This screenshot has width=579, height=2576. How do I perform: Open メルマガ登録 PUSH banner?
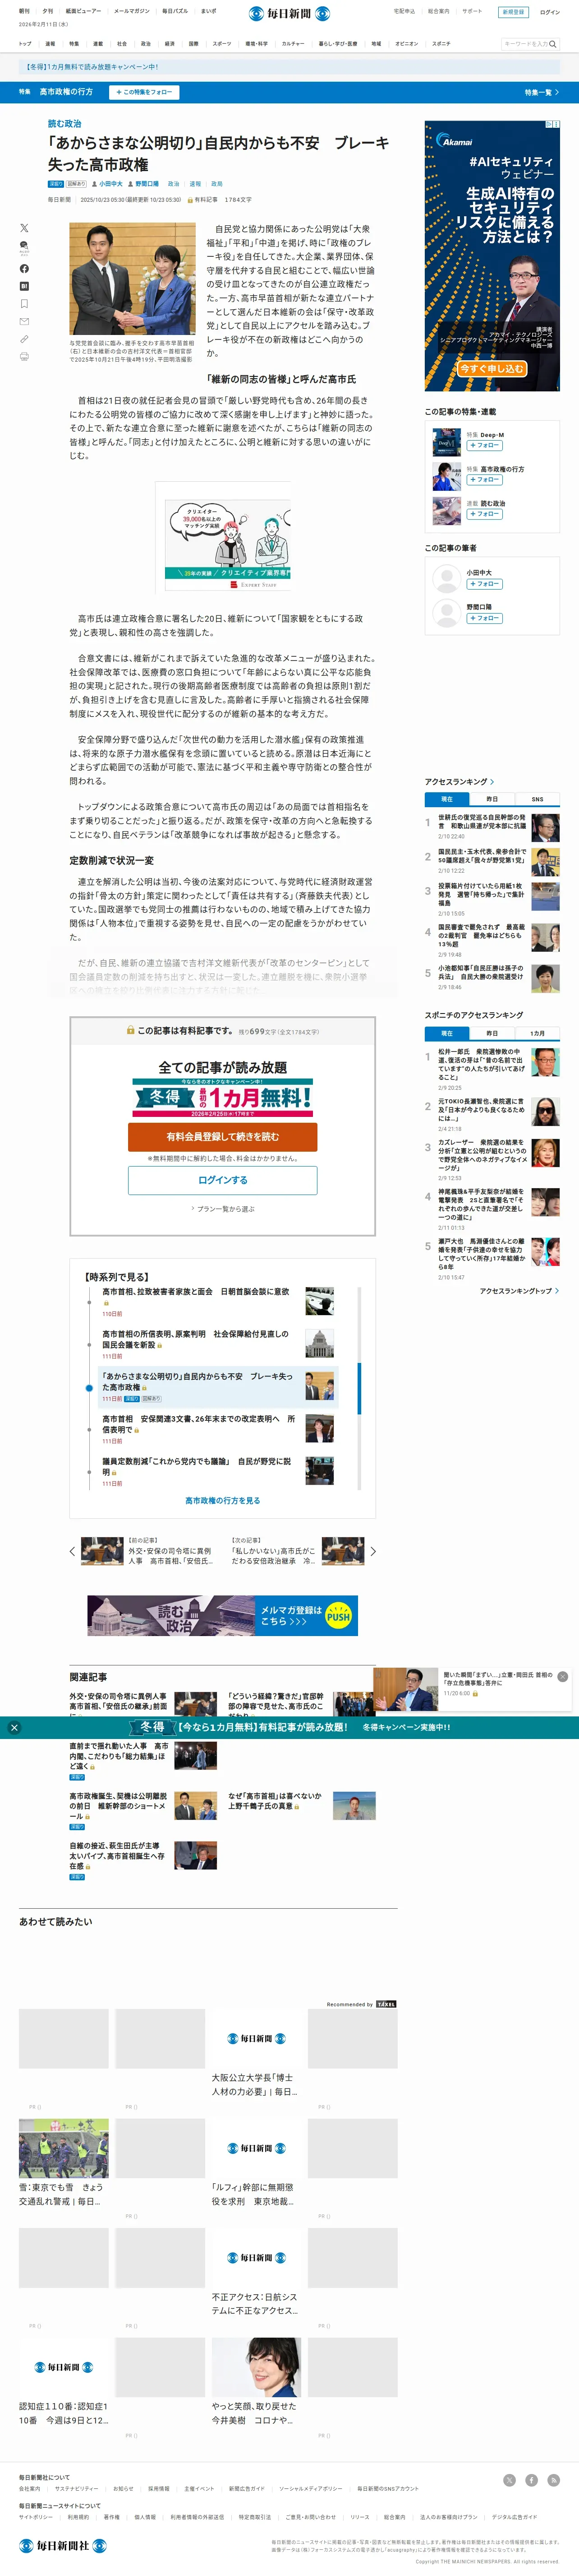[x=223, y=1615]
